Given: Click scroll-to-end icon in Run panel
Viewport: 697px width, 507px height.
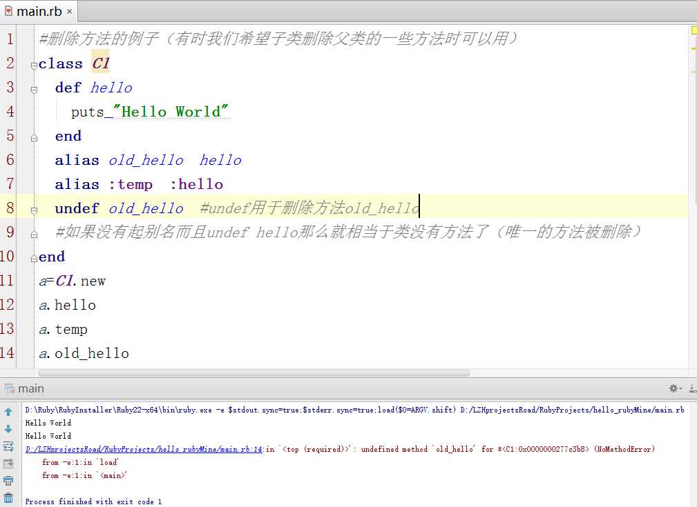Looking at the screenshot, I should [x=8, y=464].
